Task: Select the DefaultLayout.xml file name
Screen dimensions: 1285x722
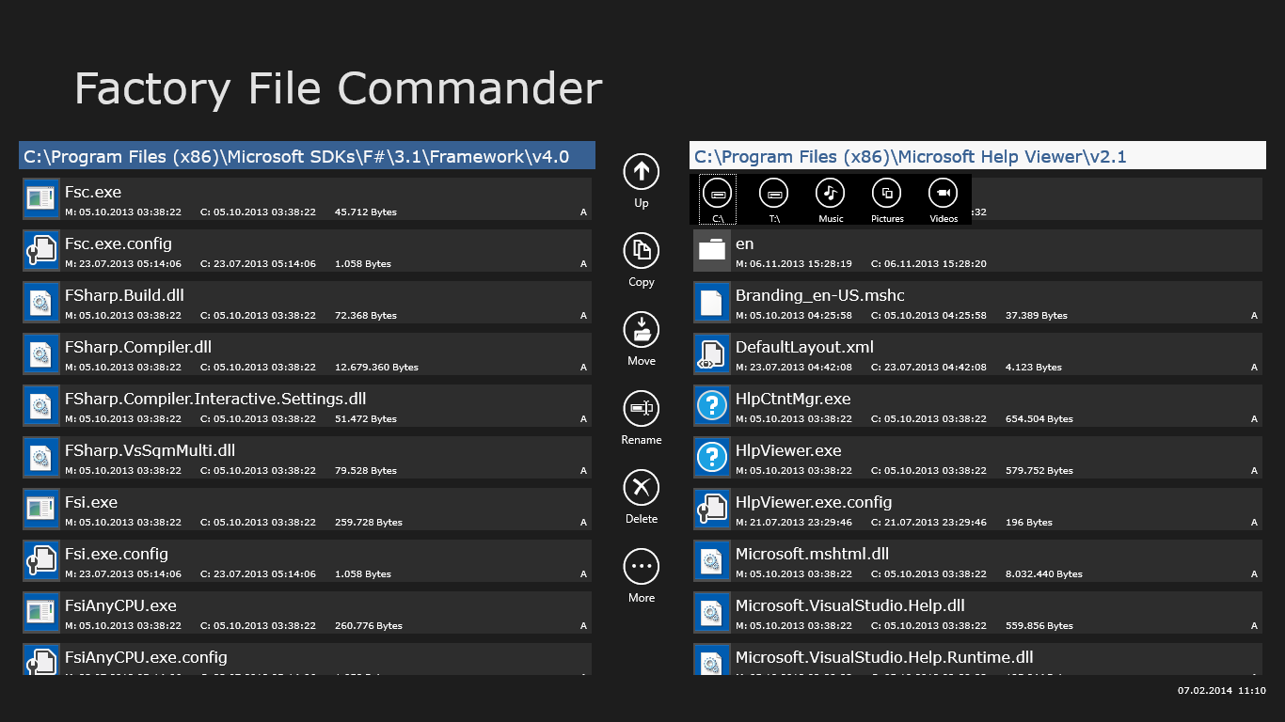Action: tap(804, 347)
